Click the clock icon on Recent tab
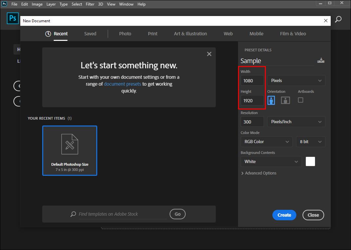This screenshot has height=250, width=351. click(x=48, y=34)
